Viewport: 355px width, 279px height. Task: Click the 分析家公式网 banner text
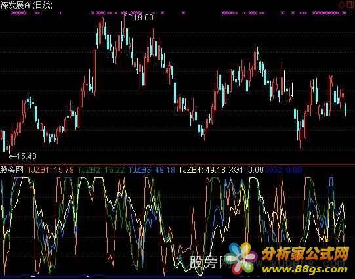(306, 254)
